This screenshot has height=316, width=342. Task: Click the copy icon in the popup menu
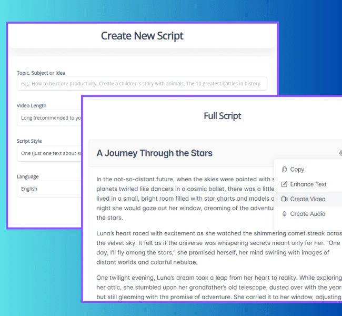(284, 170)
